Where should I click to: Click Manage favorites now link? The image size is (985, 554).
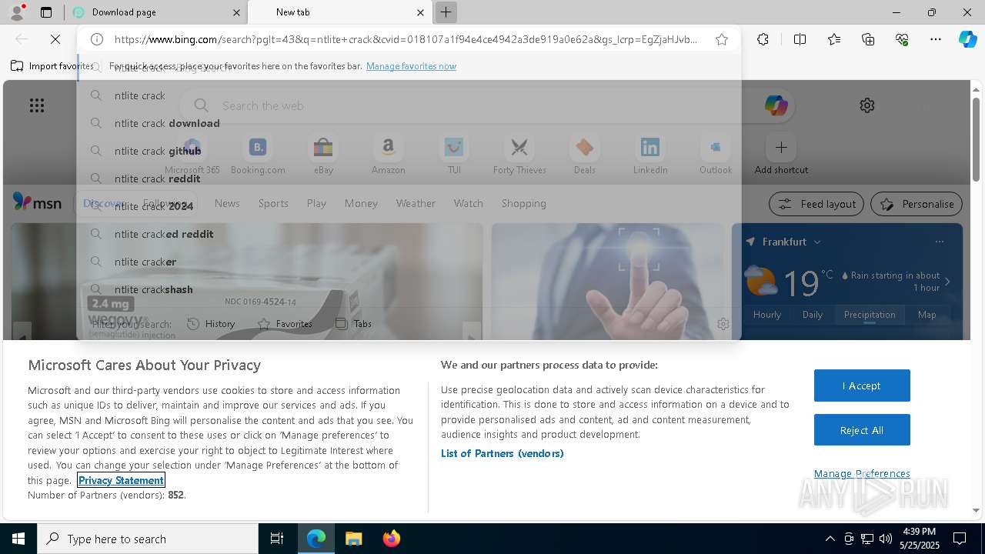point(411,66)
